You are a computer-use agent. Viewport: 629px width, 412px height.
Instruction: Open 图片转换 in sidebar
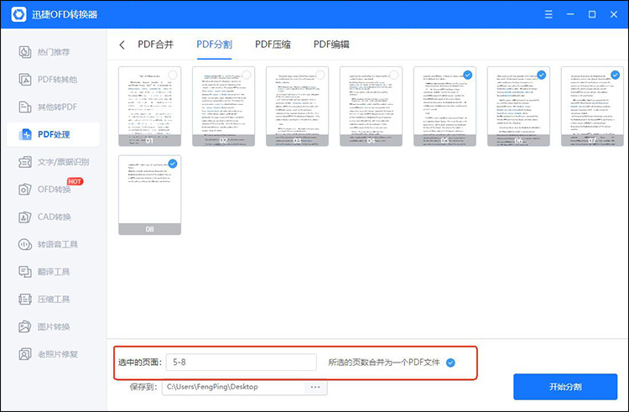(x=54, y=326)
